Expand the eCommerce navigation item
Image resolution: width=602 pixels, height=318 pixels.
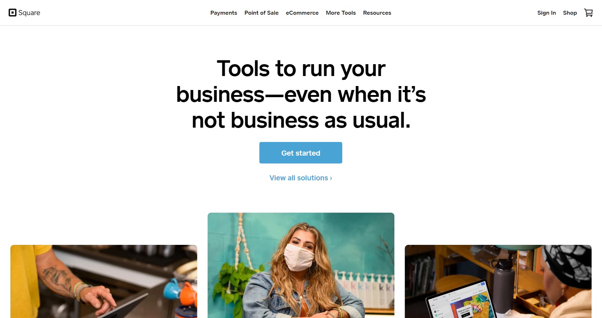click(x=302, y=13)
